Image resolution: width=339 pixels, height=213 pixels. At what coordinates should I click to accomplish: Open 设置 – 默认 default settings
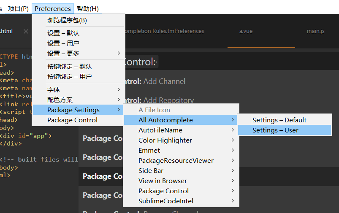tap(63, 33)
